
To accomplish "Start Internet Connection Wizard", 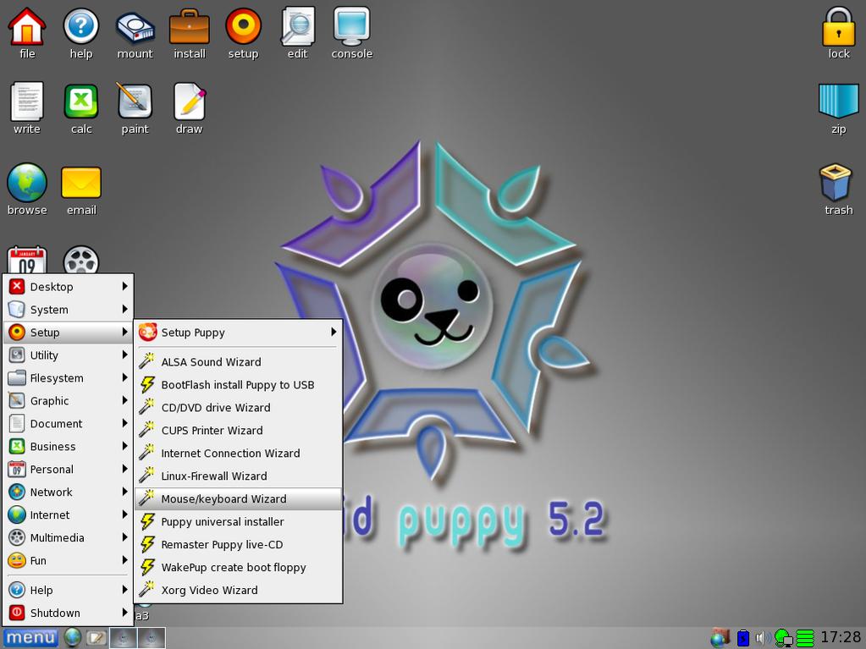I will point(238,453).
